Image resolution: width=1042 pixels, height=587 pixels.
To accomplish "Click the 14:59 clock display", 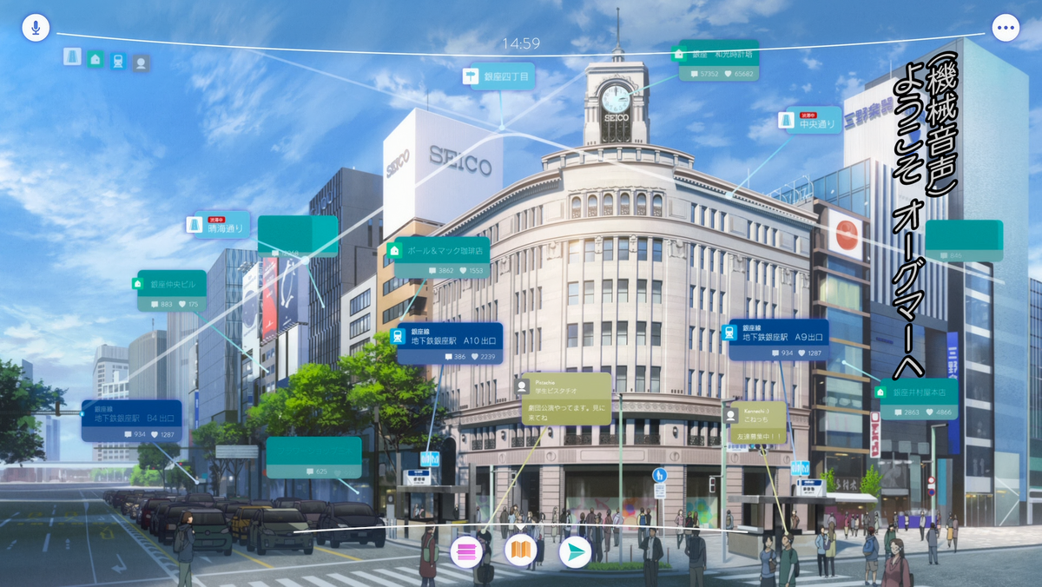I will tap(521, 43).
